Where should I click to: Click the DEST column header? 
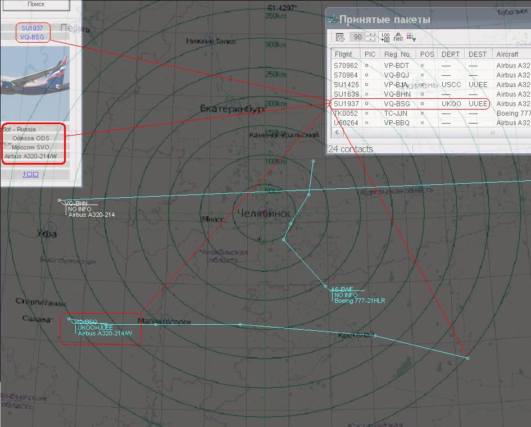pyautogui.click(x=478, y=54)
